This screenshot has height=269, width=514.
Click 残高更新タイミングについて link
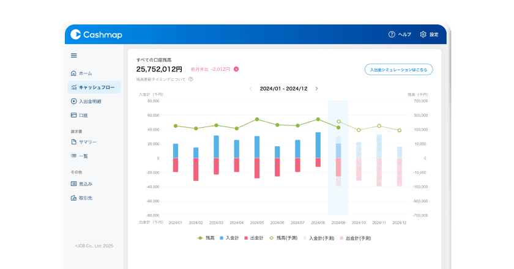(160, 79)
